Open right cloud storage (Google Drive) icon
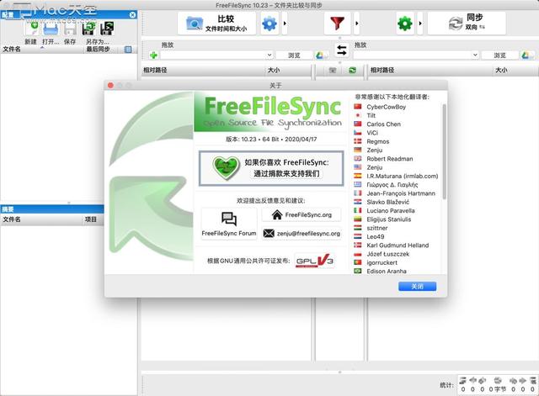This screenshot has width=539, height=396. (x=526, y=55)
